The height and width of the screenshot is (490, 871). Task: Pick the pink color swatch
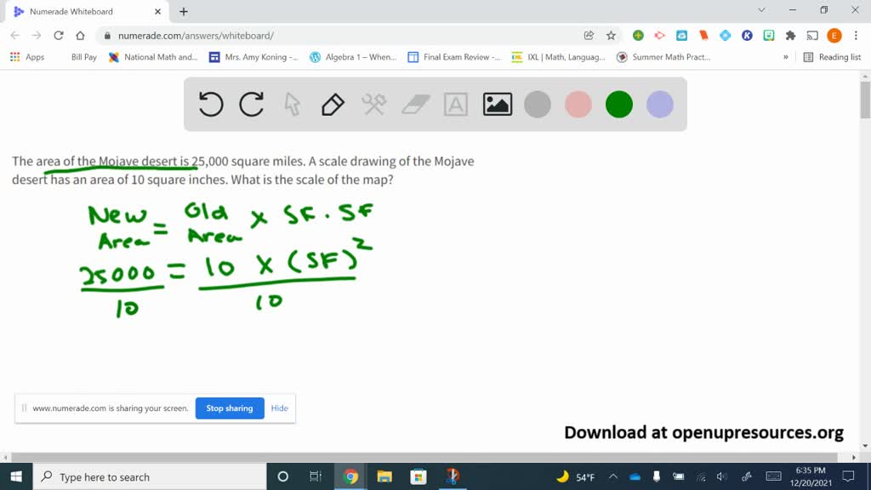[x=578, y=105]
